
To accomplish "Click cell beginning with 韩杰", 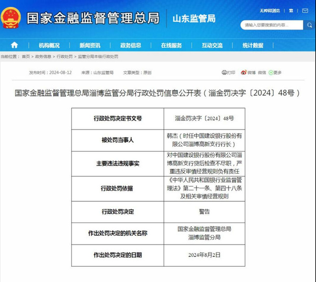I will [x=204, y=140].
